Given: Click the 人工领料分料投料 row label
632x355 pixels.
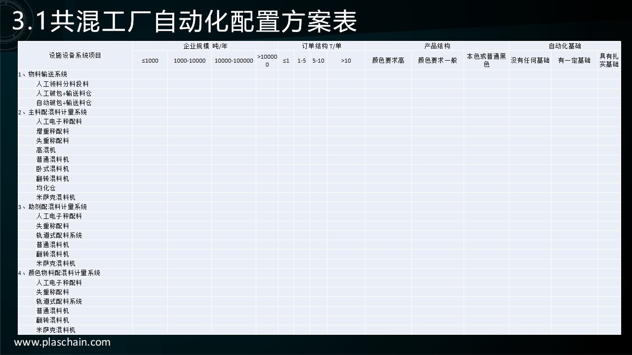Looking at the screenshot, I should [x=62, y=84].
